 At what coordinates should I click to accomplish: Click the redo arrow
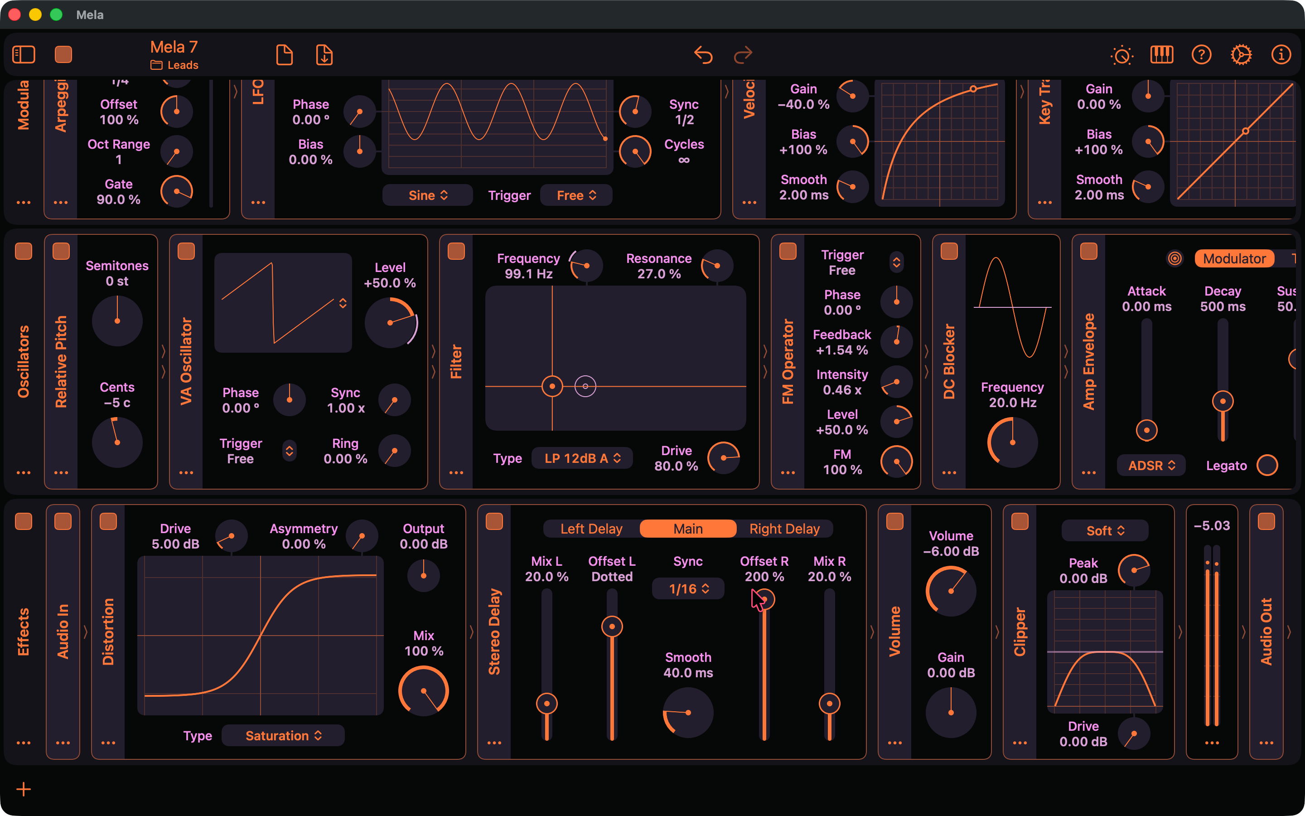743,55
